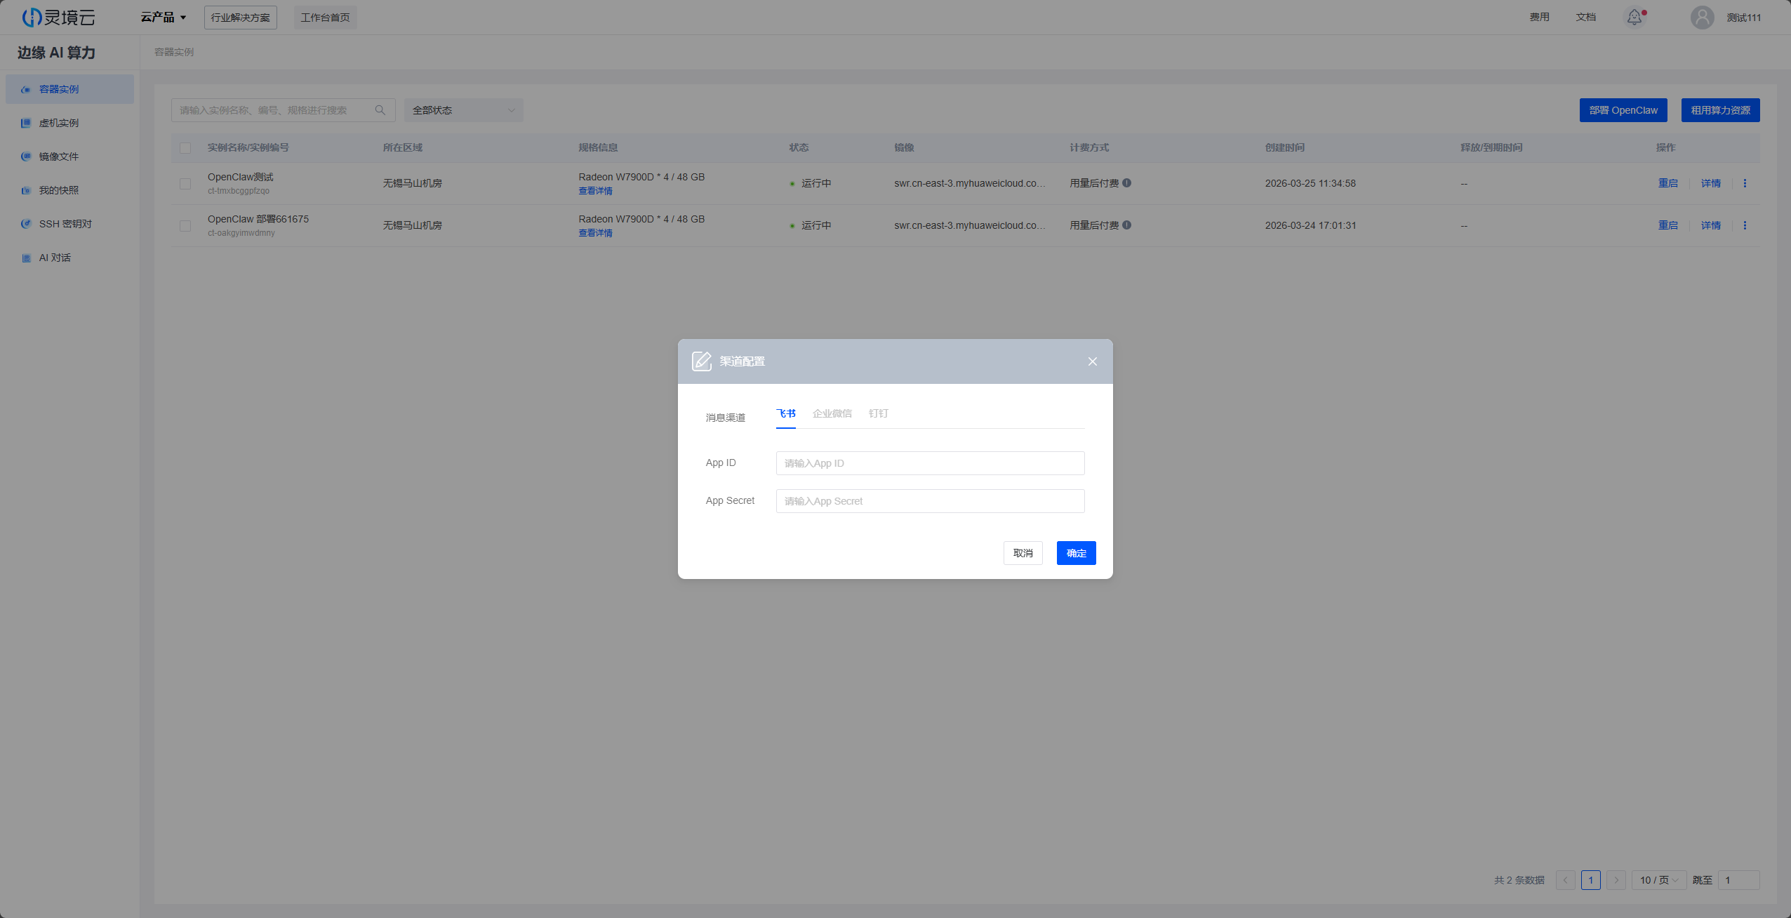Focus the App Secret input field
The height and width of the screenshot is (918, 1791).
[930, 501]
